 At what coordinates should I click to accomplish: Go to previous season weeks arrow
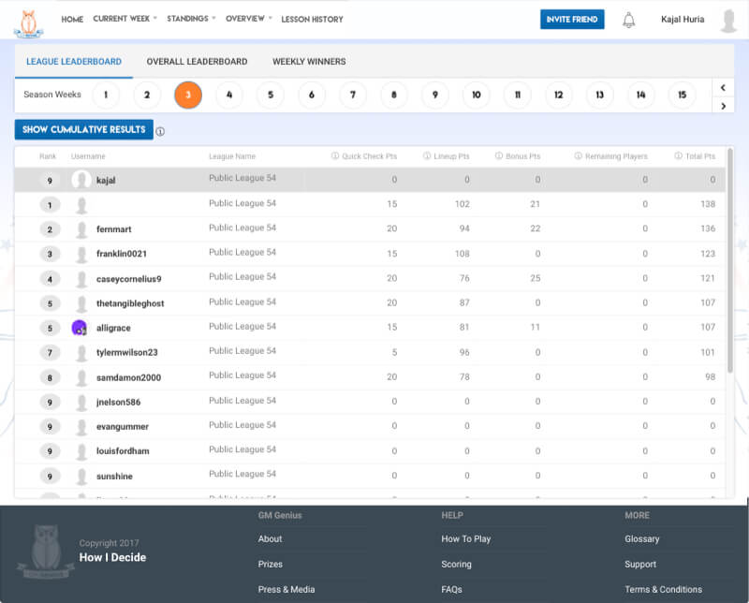point(723,87)
